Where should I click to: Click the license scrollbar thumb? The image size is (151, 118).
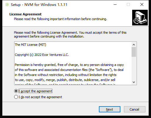point(134,52)
